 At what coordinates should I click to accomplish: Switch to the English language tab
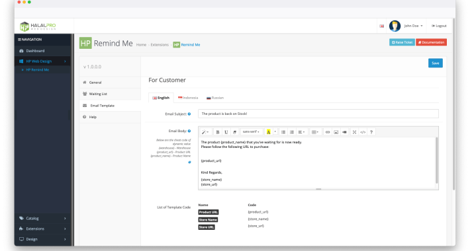[x=161, y=98]
